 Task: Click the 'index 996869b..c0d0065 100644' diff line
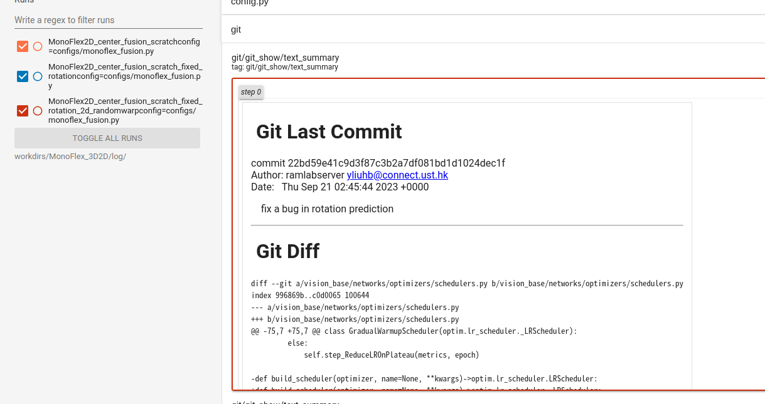[x=310, y=296]
